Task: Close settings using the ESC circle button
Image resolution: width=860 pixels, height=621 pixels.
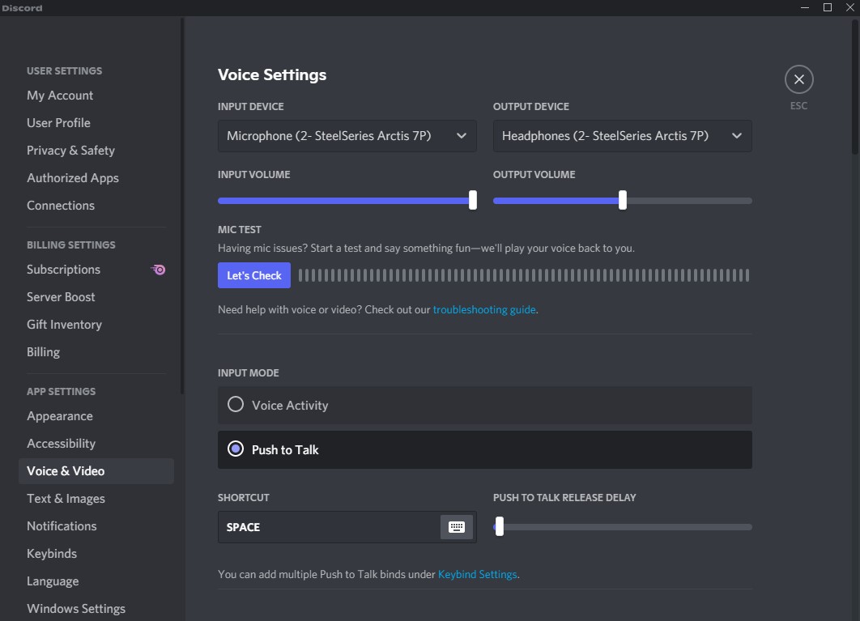Action: [798, 79]
